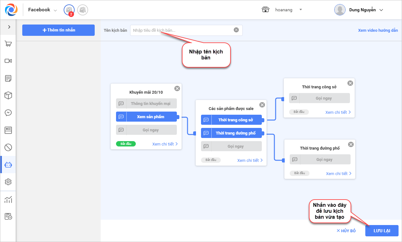Open the settings gear in sidebar
Screen dimensions: 402x242
[x=8, y=182]
